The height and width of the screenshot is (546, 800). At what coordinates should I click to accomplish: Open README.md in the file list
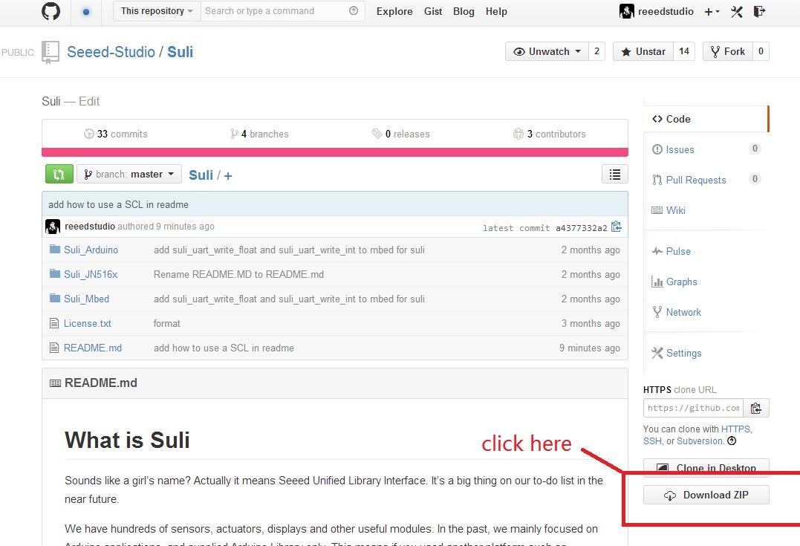[93, 348]
